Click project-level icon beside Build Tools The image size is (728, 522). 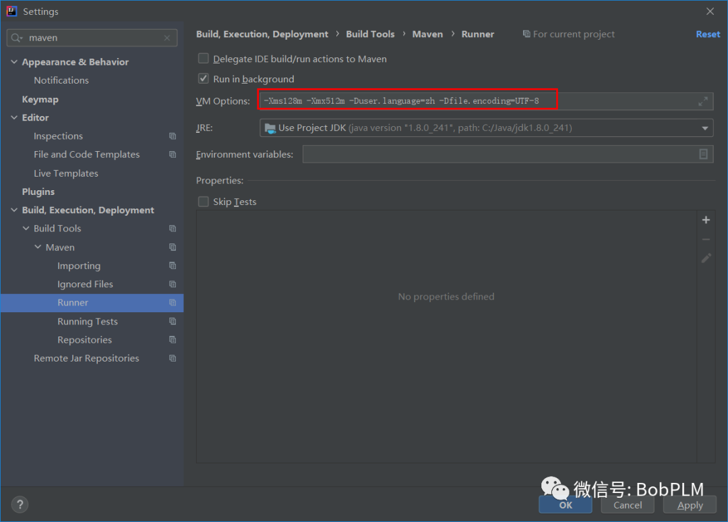[x=173, y=229]
